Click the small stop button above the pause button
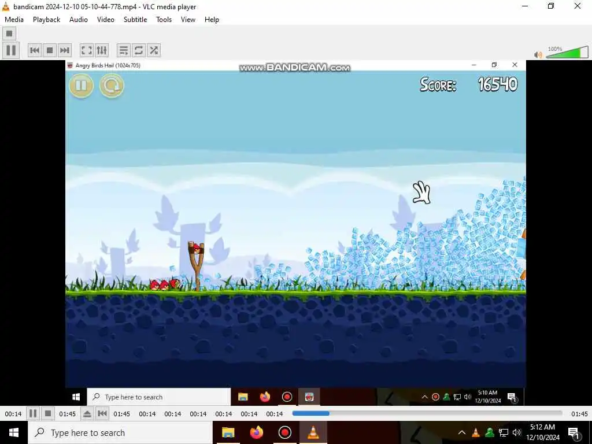This screenshot has height=444, width=592. click(9, 34)
